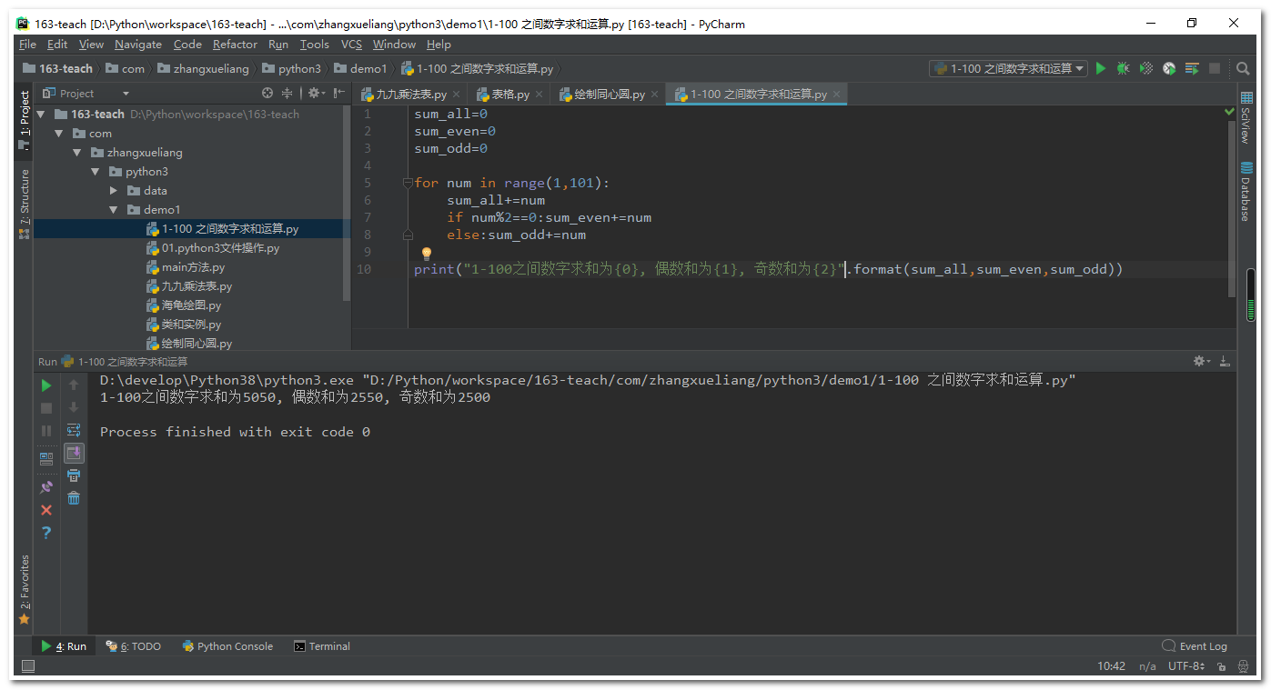The width and height of the screenshot is (1271, 690).
Task: Start debugging with the green bug icon
Action: [1124, 68]
